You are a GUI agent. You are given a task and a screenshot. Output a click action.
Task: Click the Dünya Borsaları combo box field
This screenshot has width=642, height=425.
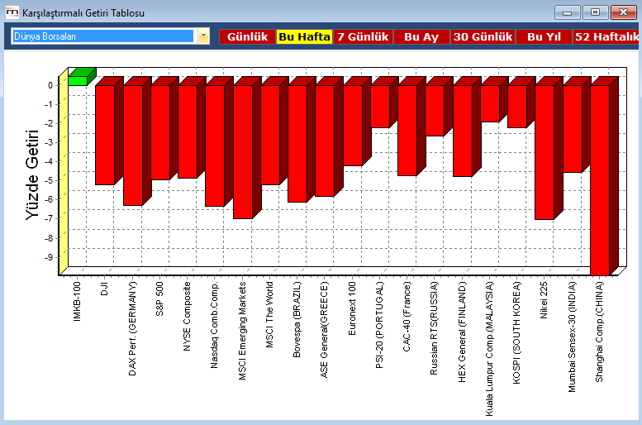(103, 36)
